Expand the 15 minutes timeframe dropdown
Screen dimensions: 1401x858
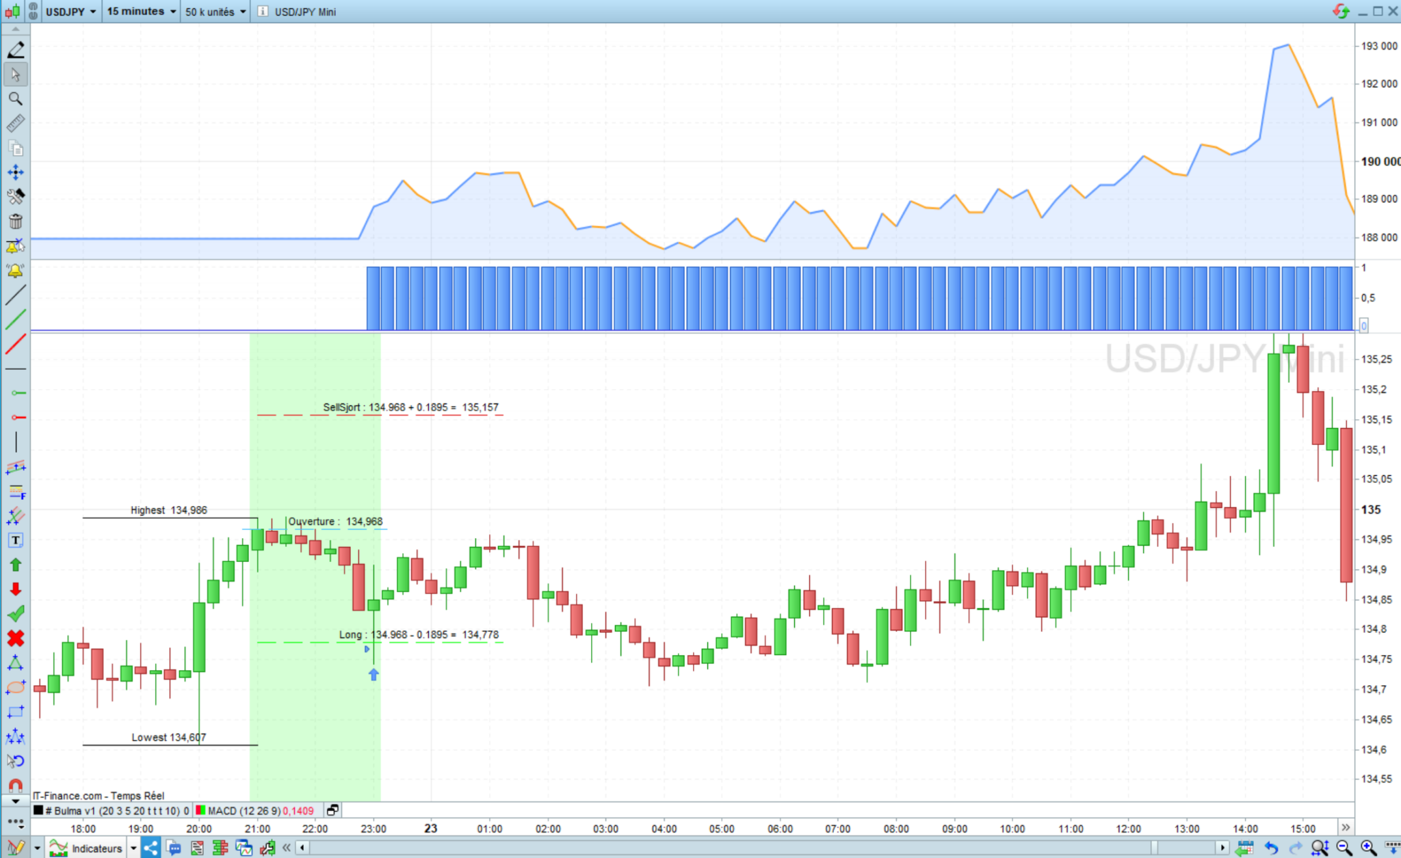(142, 12)
